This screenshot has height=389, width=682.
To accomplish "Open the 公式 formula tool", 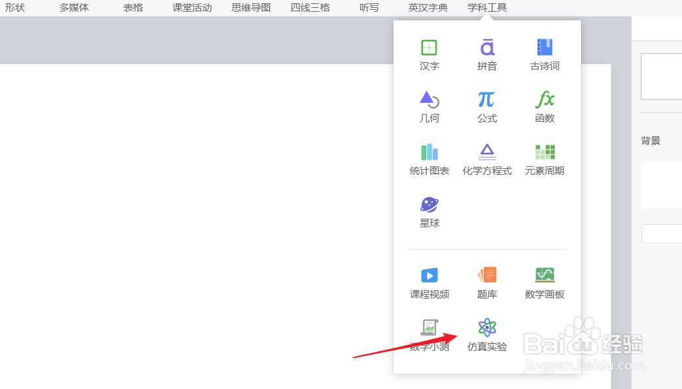I will (487, 107).
